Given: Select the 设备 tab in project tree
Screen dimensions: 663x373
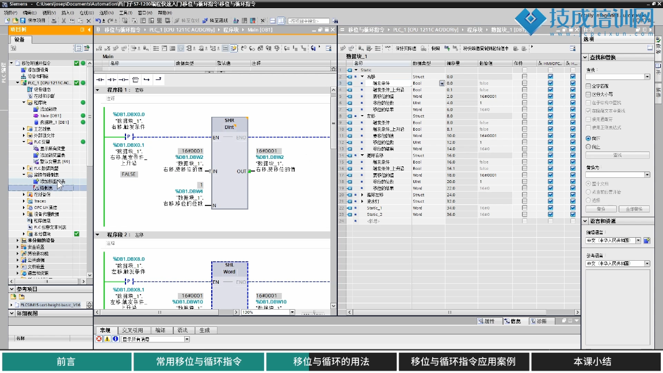Looking at the screenshot, I should click(20, 39).
